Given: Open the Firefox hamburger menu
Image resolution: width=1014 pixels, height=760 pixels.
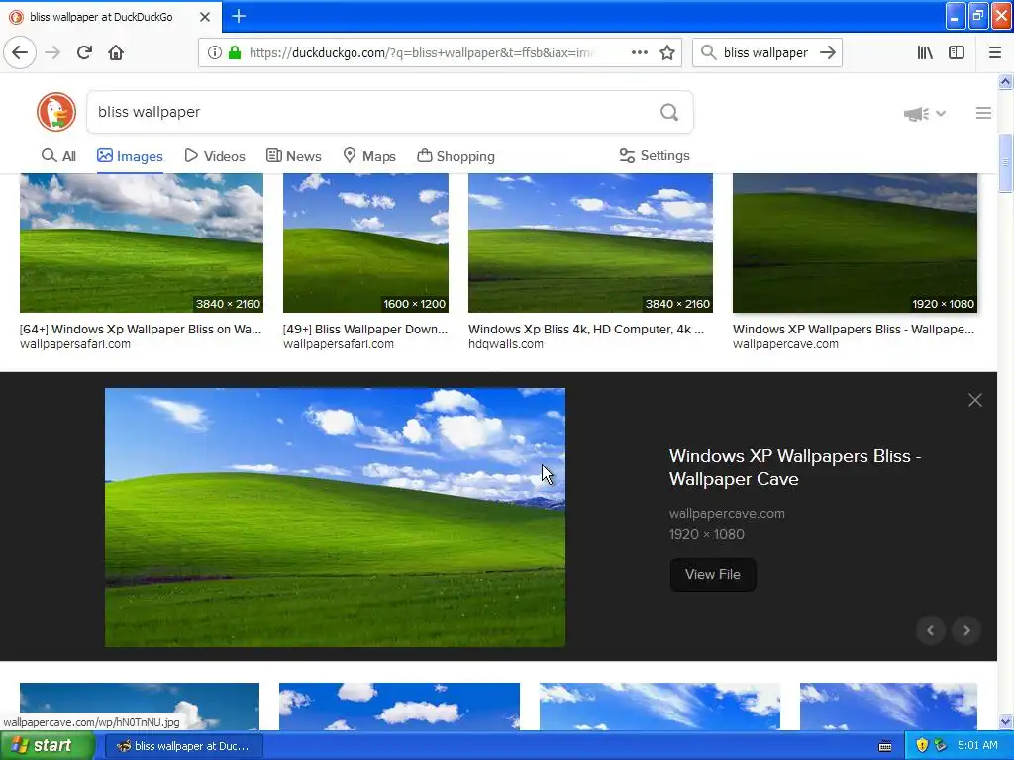Looking at the screenshot, I should (x=995, y=52).
